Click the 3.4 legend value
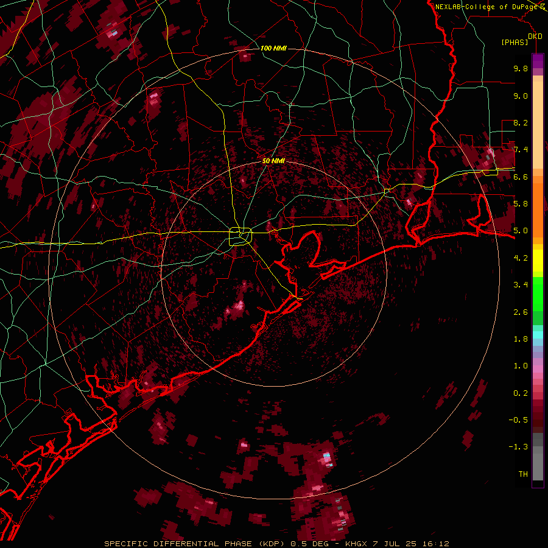This screenshot has height=548, width=548. [x=521, y=285]
